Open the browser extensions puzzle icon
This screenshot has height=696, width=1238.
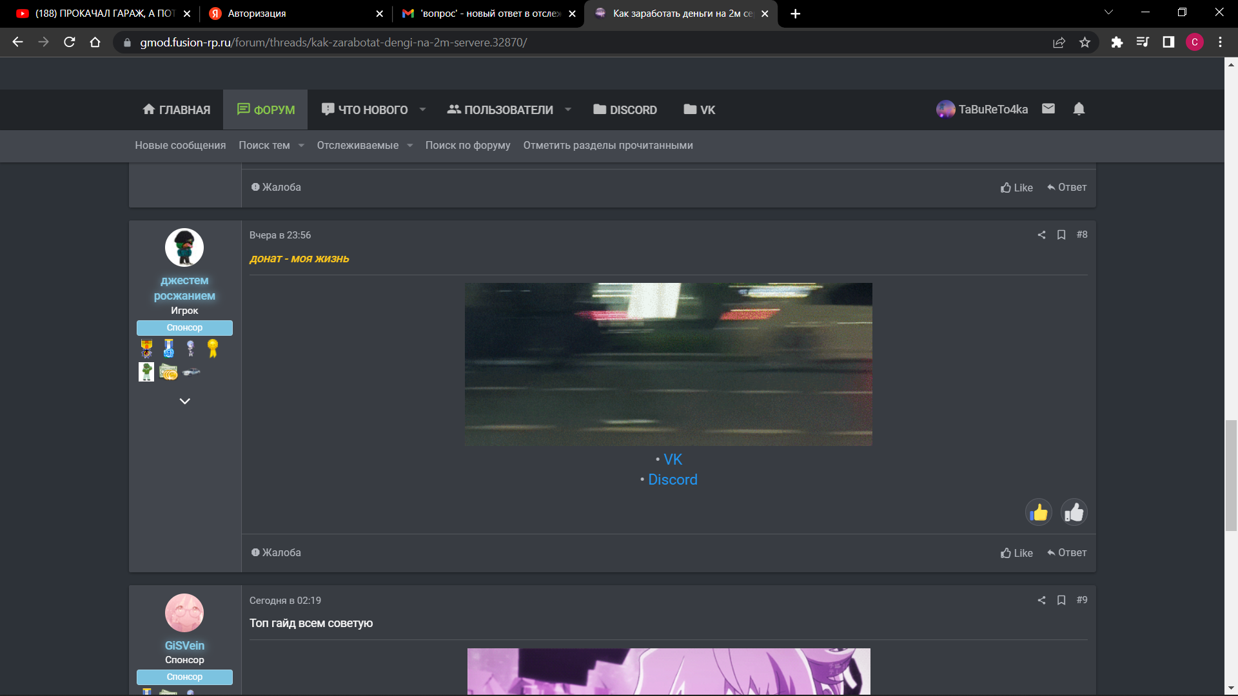[1117, 43]
